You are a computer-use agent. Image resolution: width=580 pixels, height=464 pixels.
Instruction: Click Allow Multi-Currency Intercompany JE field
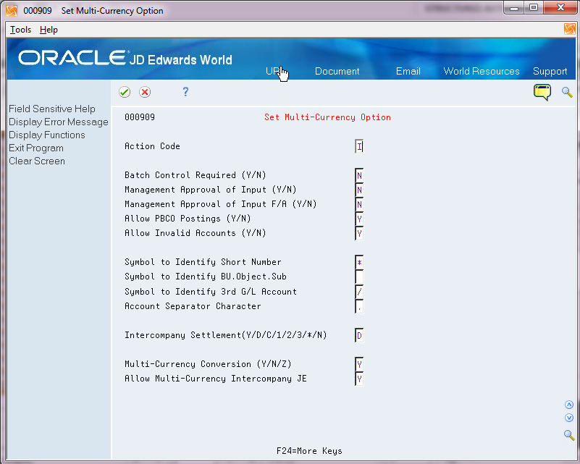click(359, 379)
